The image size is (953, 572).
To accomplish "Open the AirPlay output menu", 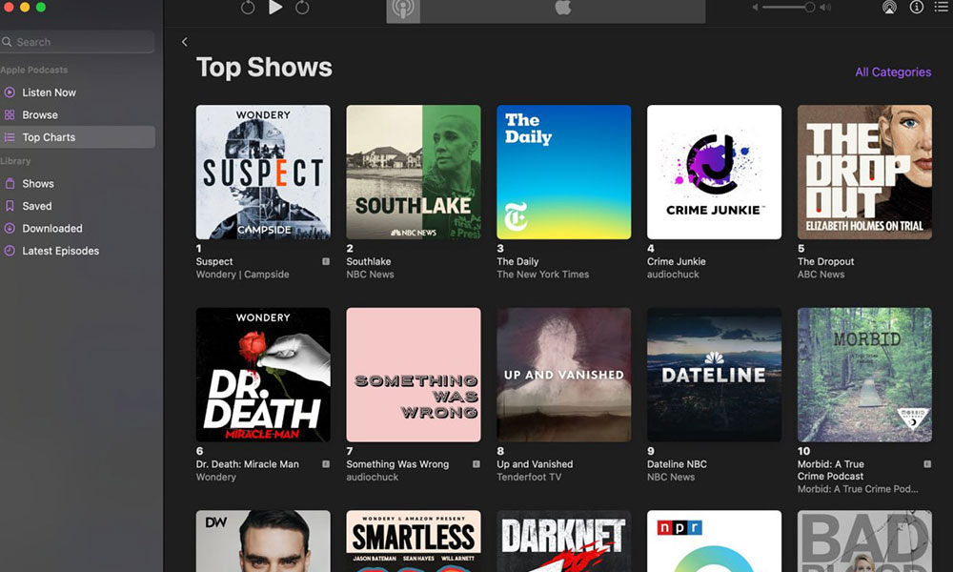I will tap(889, 8).
